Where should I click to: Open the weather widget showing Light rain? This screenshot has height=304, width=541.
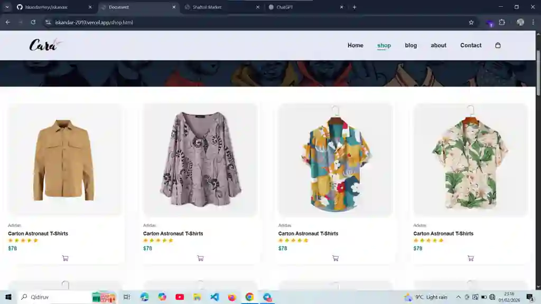pos(426,297)
